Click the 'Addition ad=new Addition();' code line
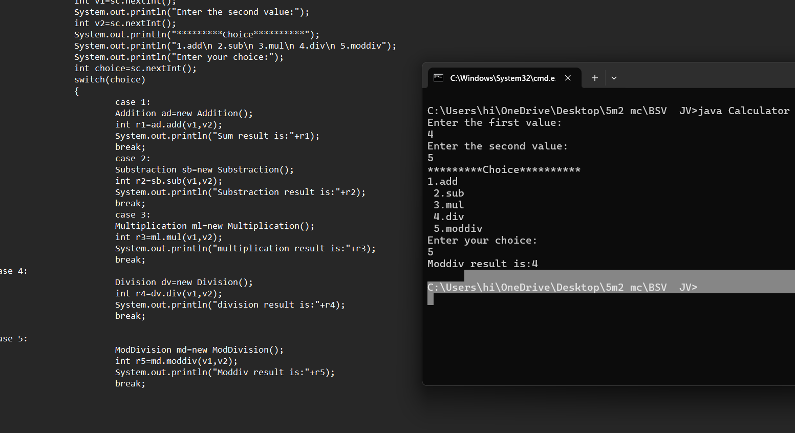Screen dimensions: 795x433 tap(183, 113)
